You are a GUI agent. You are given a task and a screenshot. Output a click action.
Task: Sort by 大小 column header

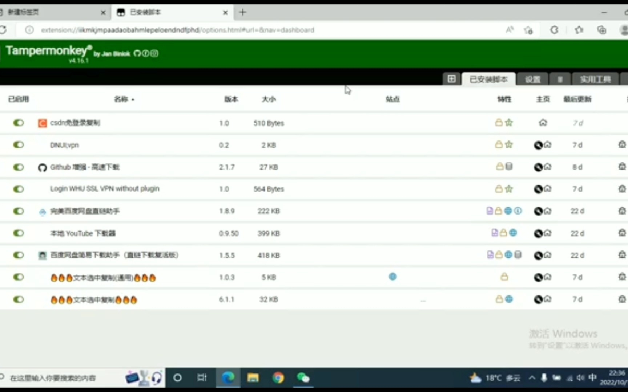click(269, 99)
